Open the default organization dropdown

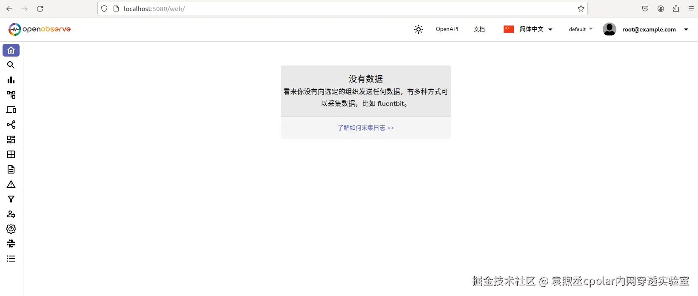pyautogui.click(x=581, y=29)
